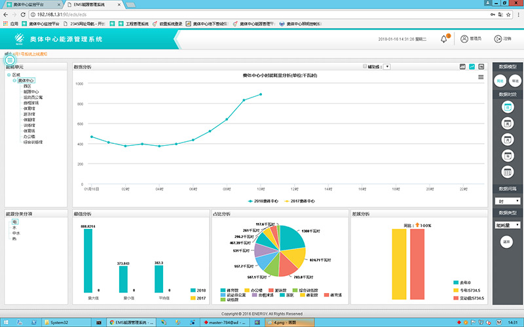Switch to the bar chart view icon

pyautogui.click(x=462, y=67)
